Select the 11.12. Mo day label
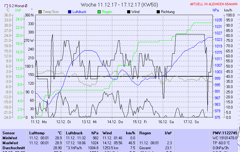Viewport: 240px width, 152px height. [x=39, y=122]
